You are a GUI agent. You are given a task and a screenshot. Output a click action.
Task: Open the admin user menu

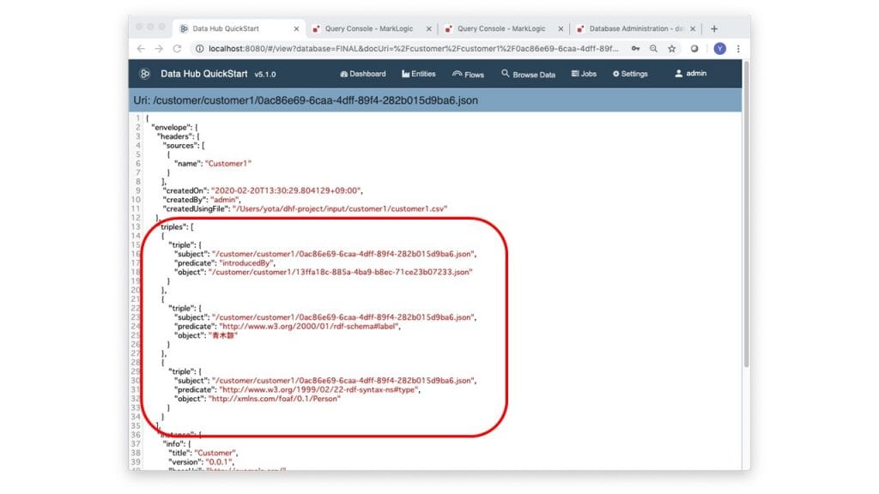pyautogui.click(x=690, y=74)
